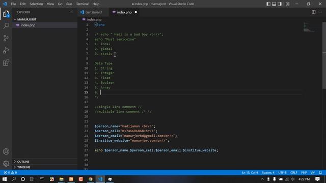The image size is (326, 183).
Task: Click the feedback icon in status bar
Action: coord(313,173)
